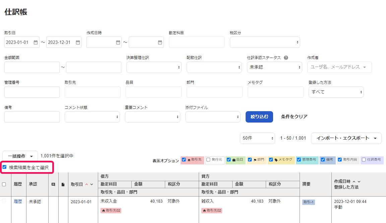Viewport: 386px width, 223px height.
Task: Click help icon next to 仕訳承認ステータス
Action: click(286, 58)
